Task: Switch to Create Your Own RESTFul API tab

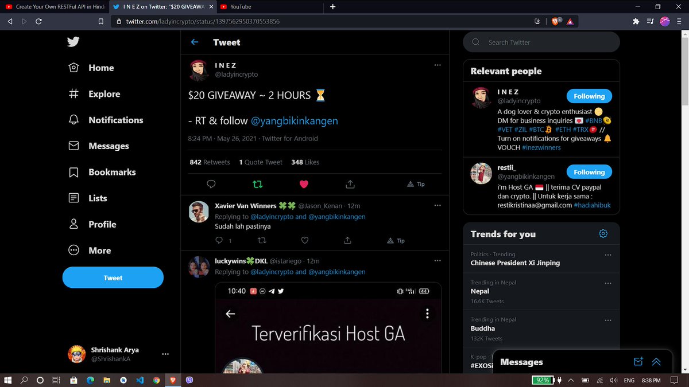Action: 56,7
